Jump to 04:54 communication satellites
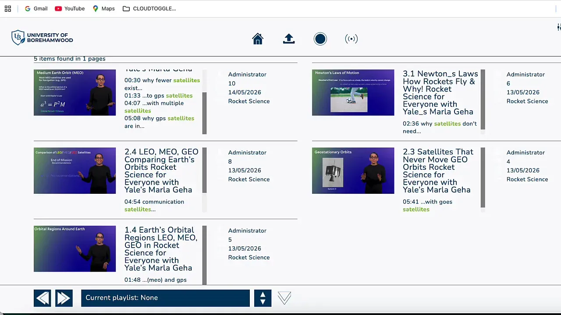This screenshot has height=315, width=561. coord(154,206)
